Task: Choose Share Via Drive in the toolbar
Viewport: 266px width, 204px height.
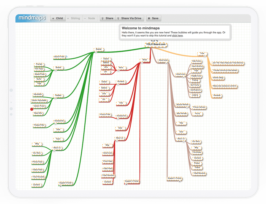Action: (130, 18)
